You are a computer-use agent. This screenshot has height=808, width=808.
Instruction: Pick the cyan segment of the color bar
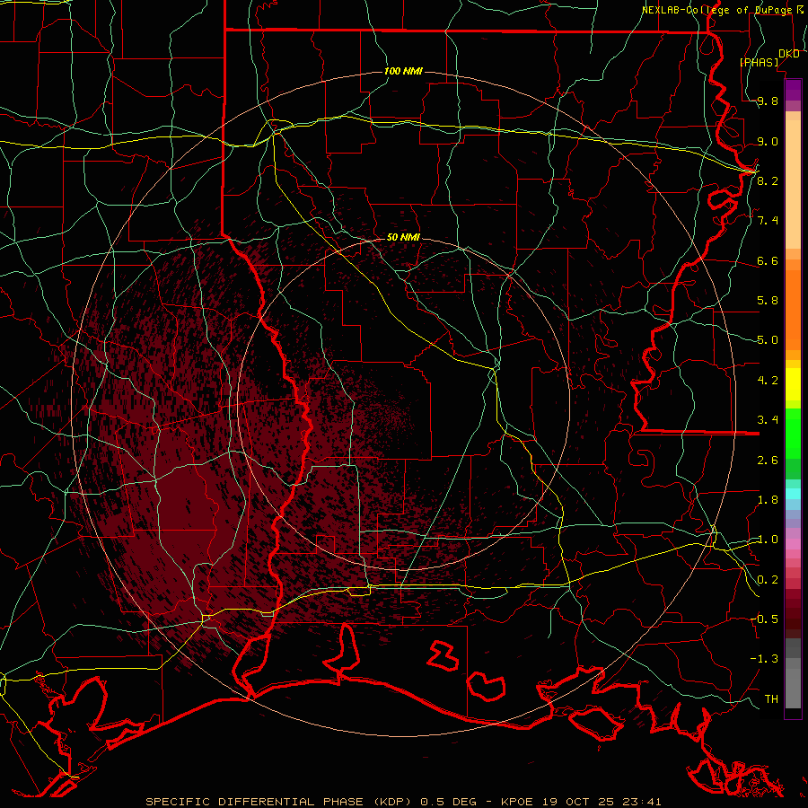click(793, 494)
